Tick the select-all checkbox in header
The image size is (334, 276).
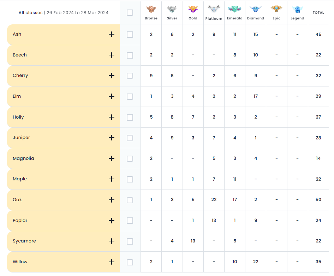[130, 13]
